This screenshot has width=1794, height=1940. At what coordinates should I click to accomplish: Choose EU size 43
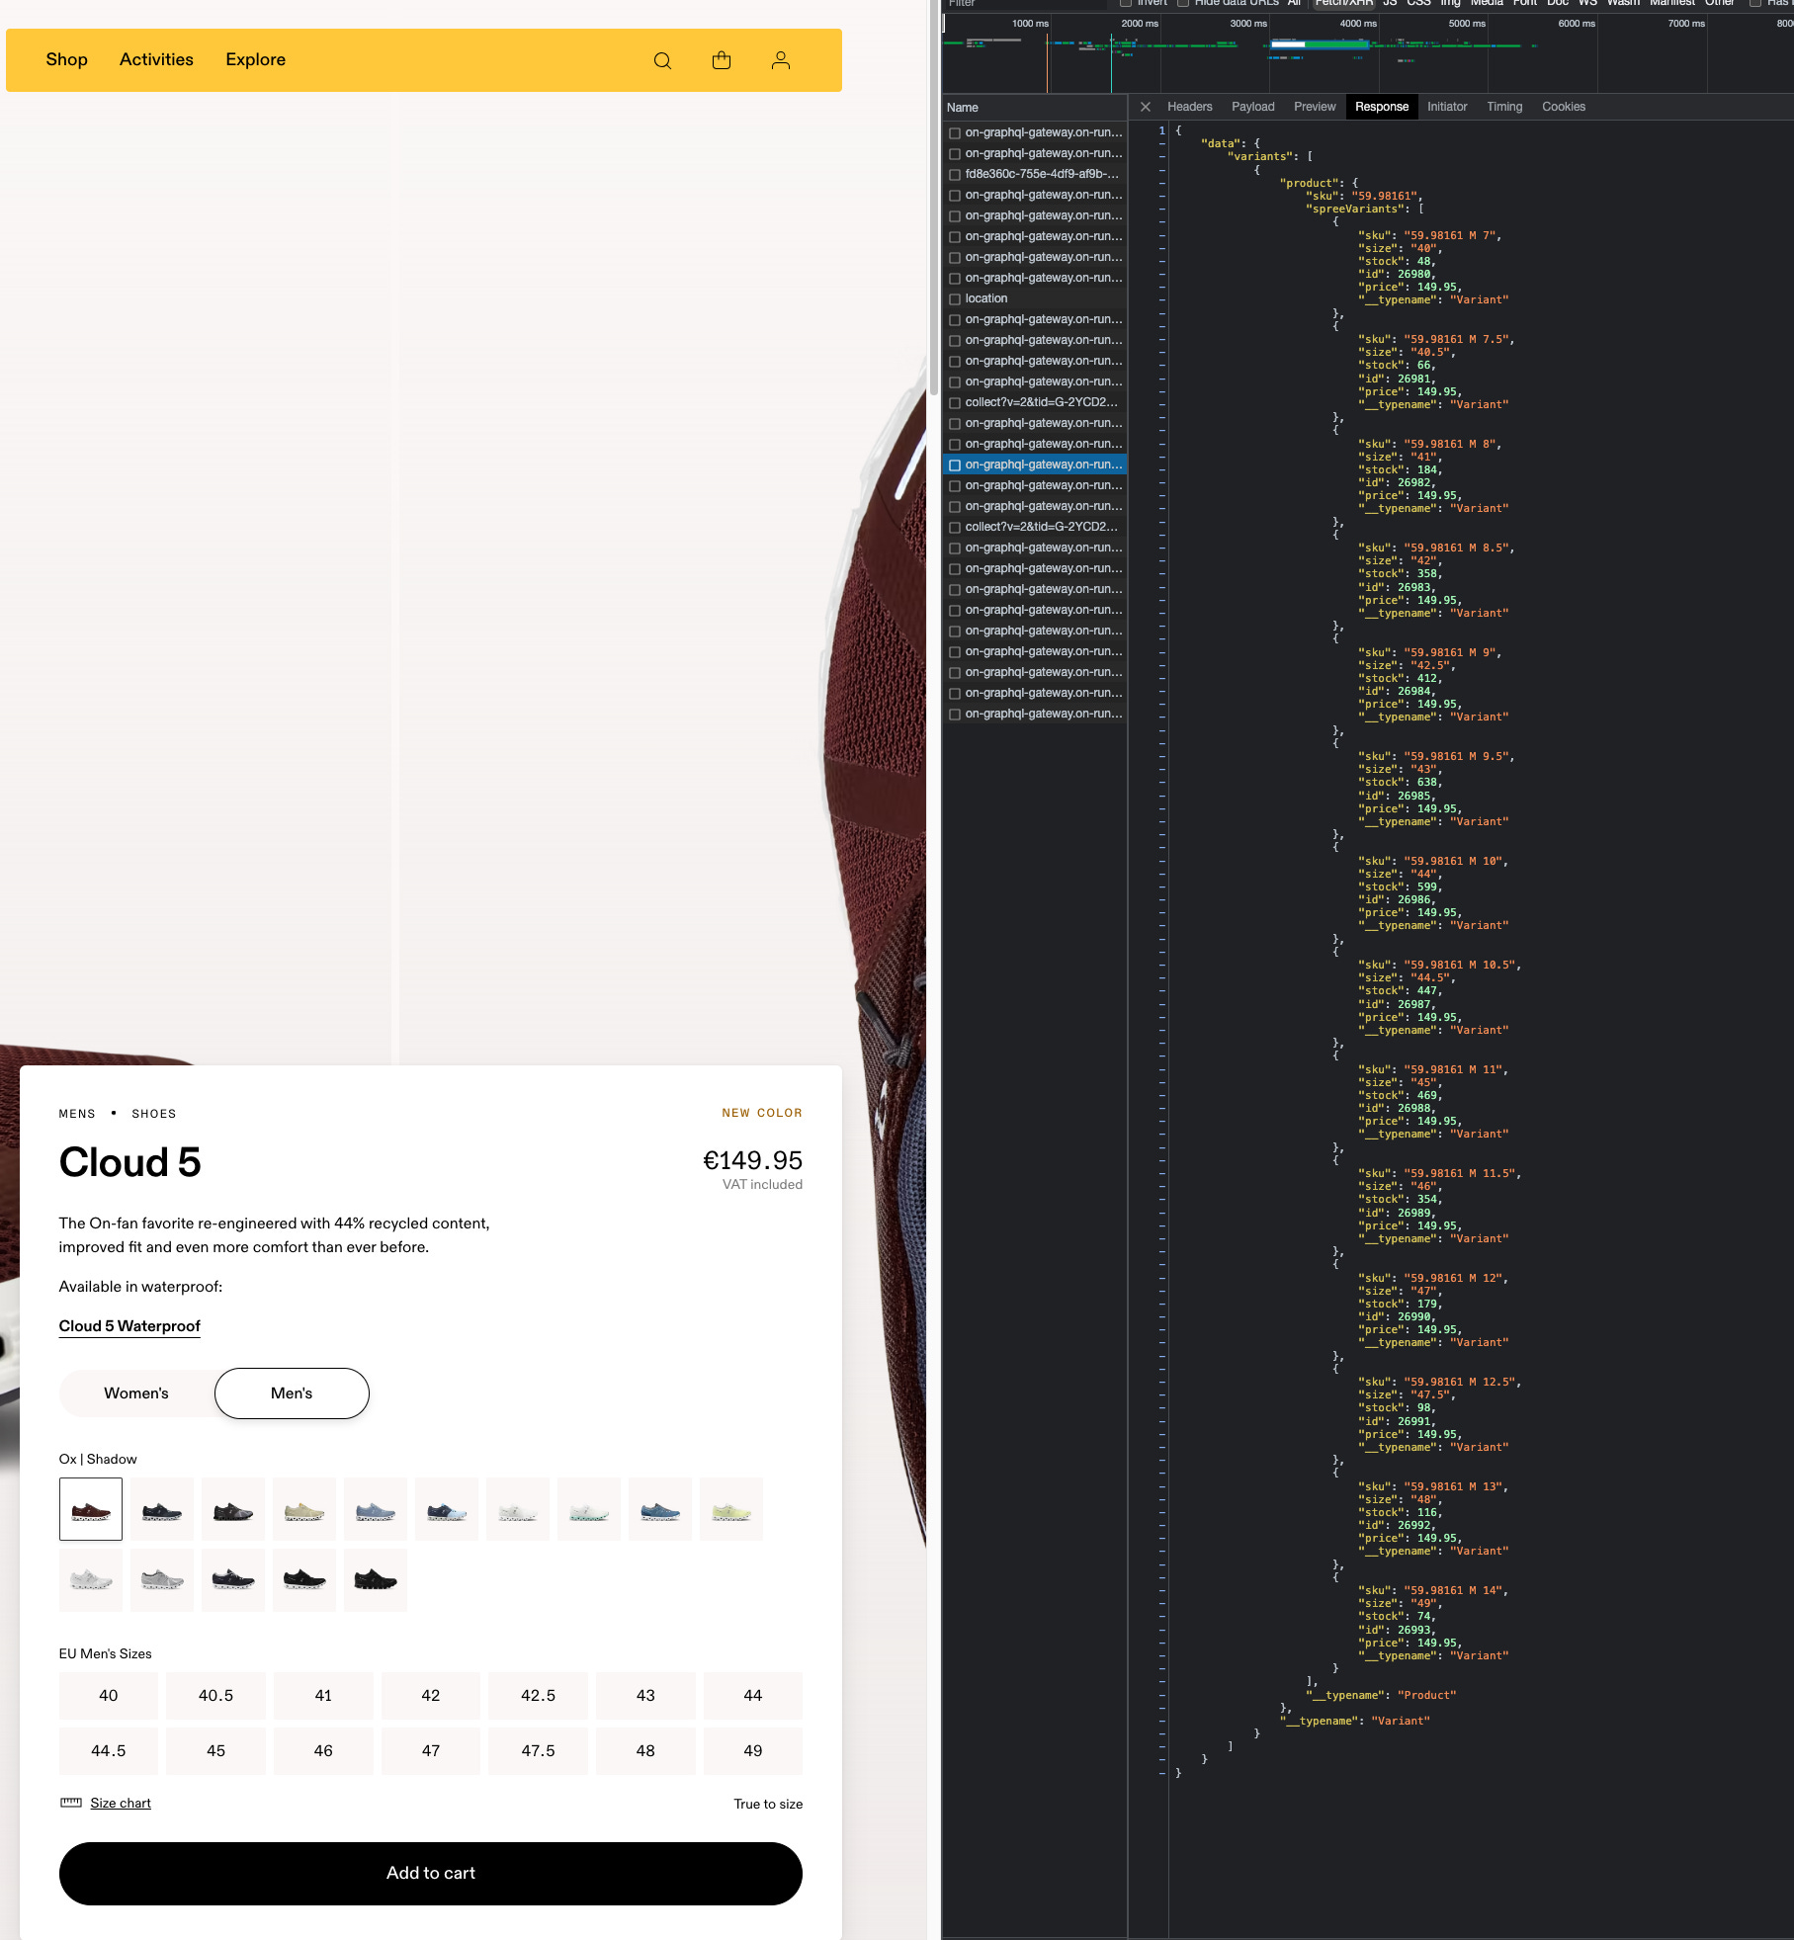pyautogui.click(x=645, y=1695)
